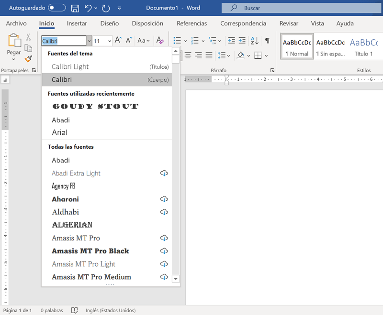Apply a numbered list
This screenshot has width=383, height=315.
pos(195,41)
